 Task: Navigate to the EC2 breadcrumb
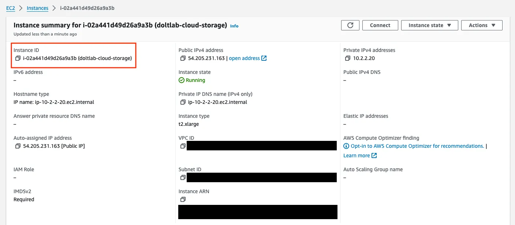pyautogui.click(x=10, y=7)
